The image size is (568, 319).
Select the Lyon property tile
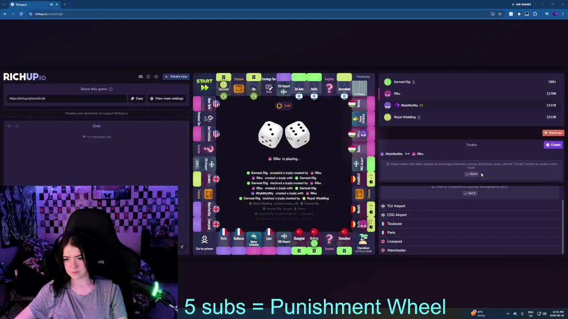[x=269, y=243]
